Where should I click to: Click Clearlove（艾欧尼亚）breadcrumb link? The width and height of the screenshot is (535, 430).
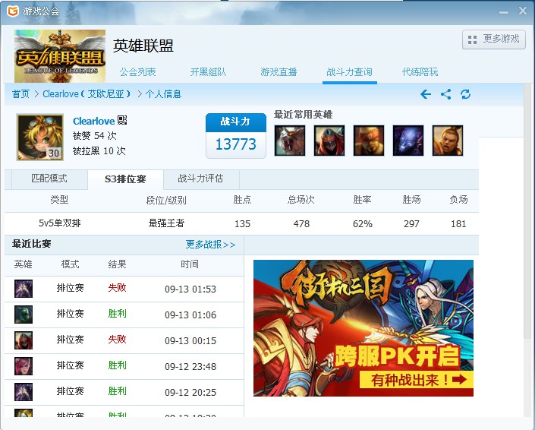coord(87,94)
